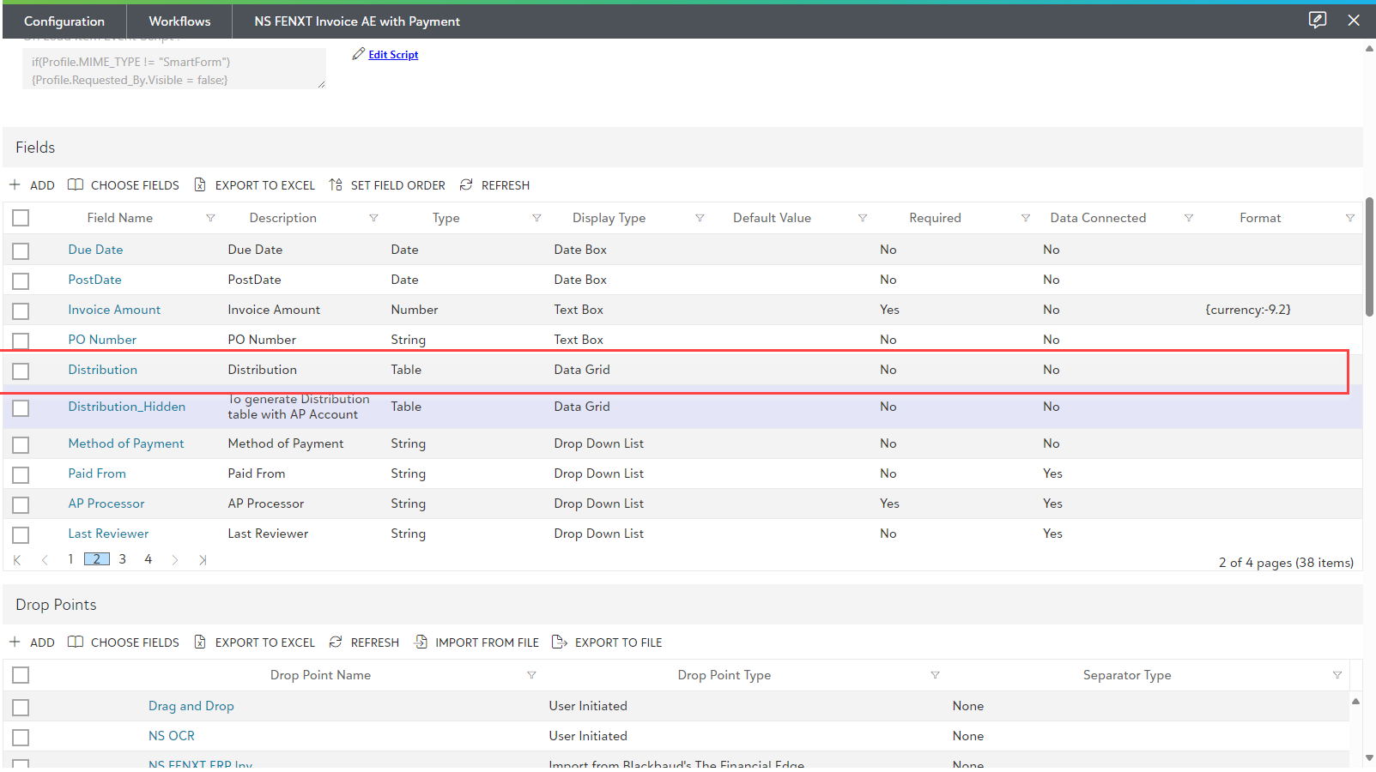Click Set Field Order in Fields toolbar
This screenshot has width=1376, height=772.
387,185
